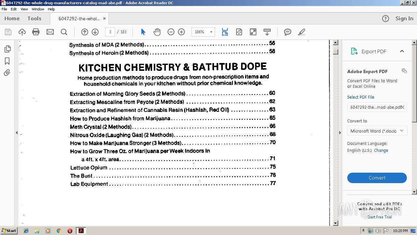The width and height of the screenshot is (417, 235).
Task: Enter full screen mode icon
Action: [253, 32]
